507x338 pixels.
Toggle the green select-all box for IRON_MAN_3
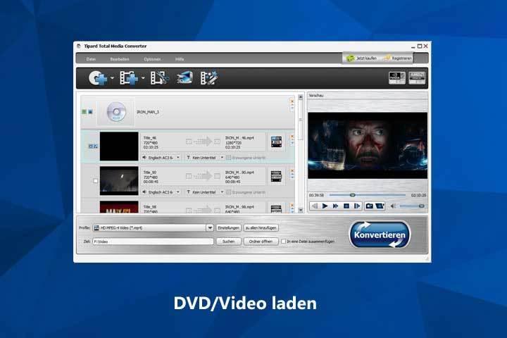(84, 112)
